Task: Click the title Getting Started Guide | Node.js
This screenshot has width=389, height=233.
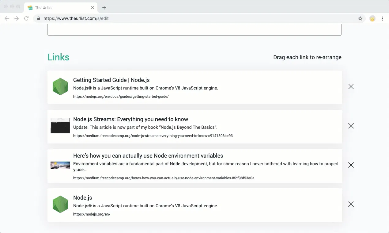Action: [111, 80]
